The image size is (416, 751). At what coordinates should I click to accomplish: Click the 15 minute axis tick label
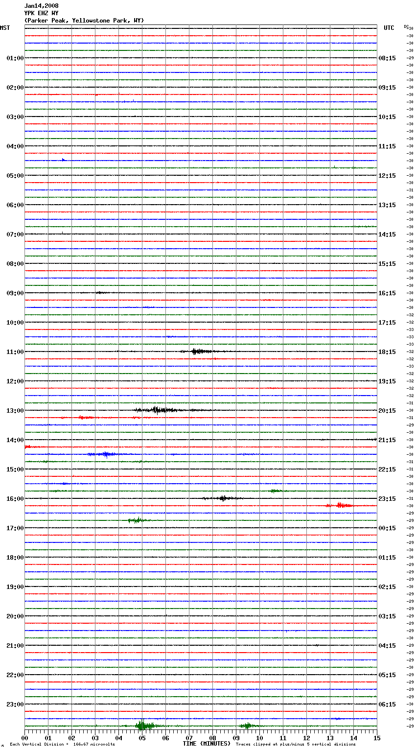[377, 738]
